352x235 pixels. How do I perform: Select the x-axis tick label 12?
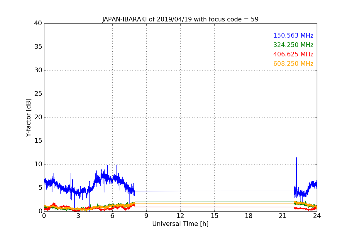point(180,216)
